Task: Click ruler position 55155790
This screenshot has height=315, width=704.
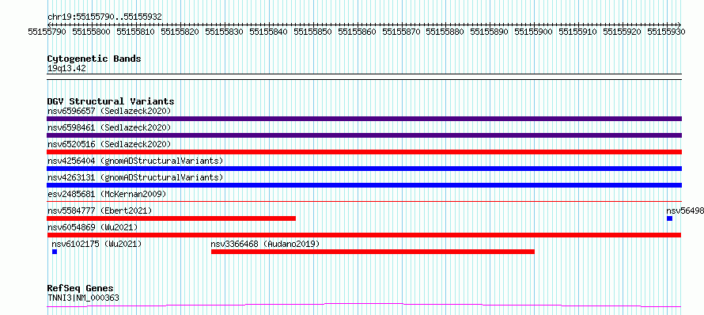Action: click(x=47, y=32)
